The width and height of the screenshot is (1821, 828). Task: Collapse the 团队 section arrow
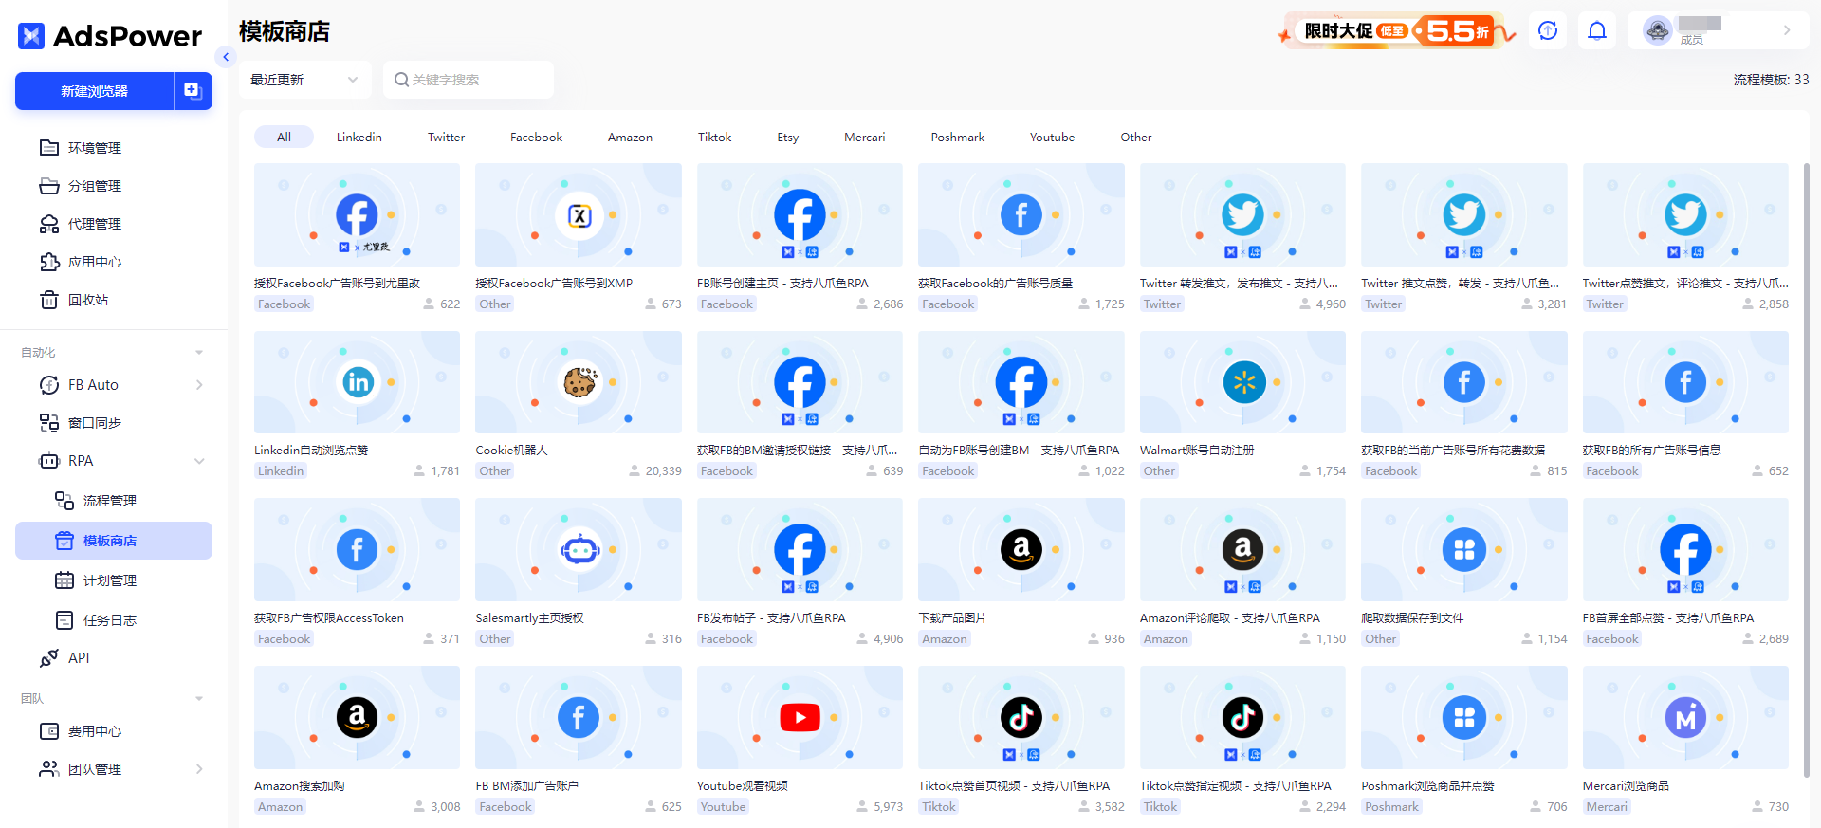coord(199,699)
